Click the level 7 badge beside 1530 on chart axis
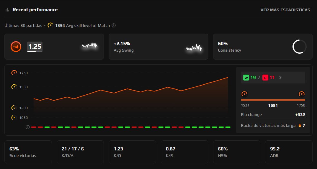Screen dimensions: 317x169 [x=14, y=87]
